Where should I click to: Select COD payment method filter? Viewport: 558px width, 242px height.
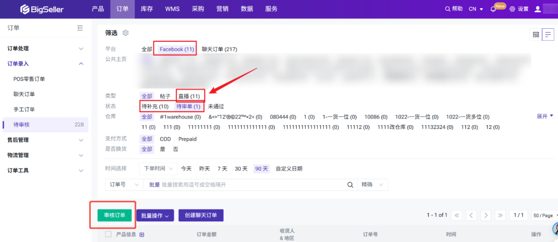coord(165,139)
